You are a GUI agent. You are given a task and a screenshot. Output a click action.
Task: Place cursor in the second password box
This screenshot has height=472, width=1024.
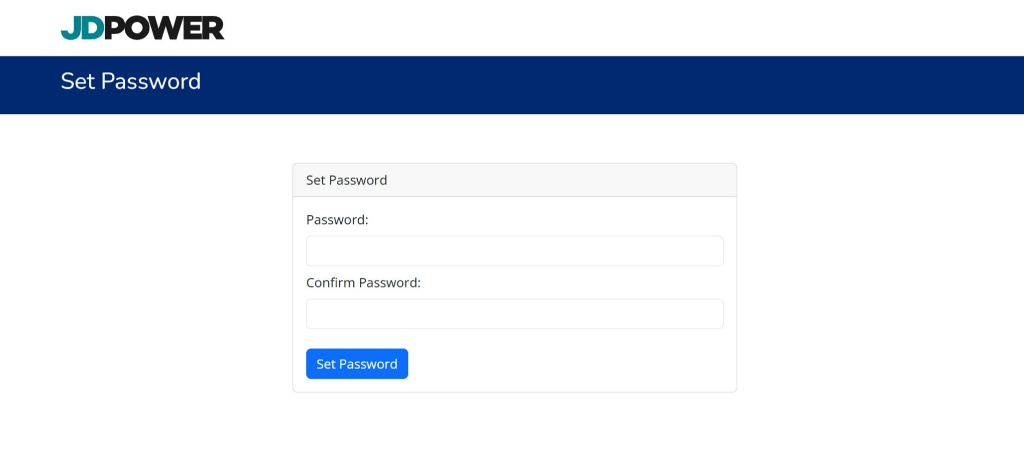click(514, 314)
